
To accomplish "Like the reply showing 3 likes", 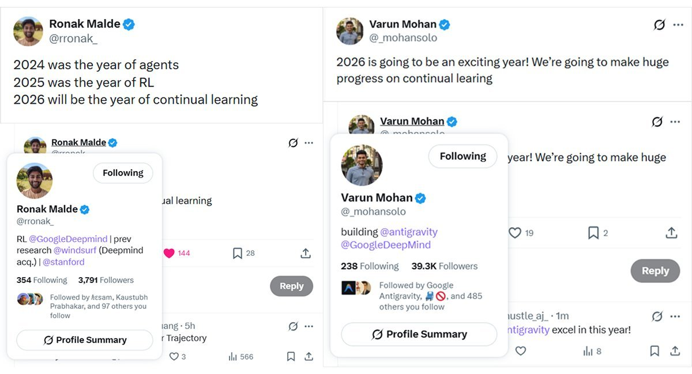I will click(174, 357).
